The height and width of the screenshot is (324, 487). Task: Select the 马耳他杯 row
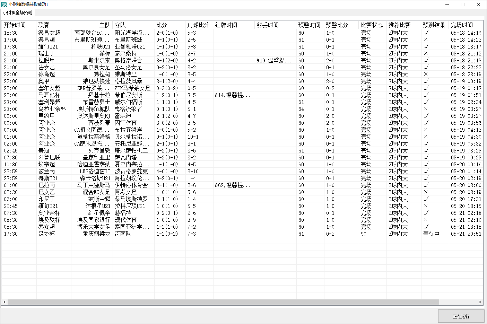tap(242, 95)
